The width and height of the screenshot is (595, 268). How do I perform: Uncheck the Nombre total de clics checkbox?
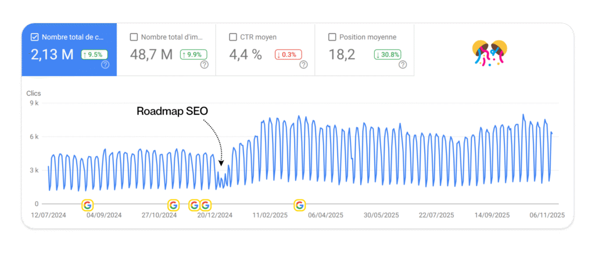point(35,37)
